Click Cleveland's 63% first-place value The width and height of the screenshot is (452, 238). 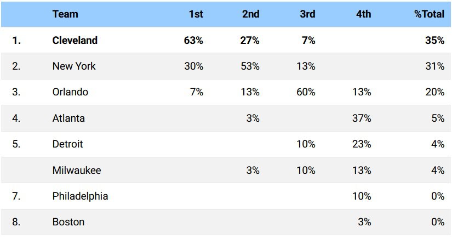[193, 40]
